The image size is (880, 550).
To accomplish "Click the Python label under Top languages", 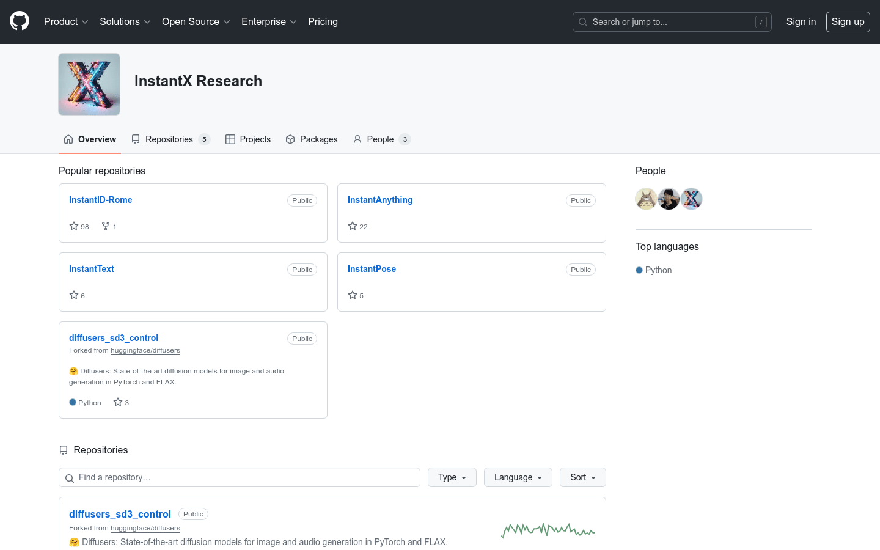I will pyautogui.click(x=658, y=270).
